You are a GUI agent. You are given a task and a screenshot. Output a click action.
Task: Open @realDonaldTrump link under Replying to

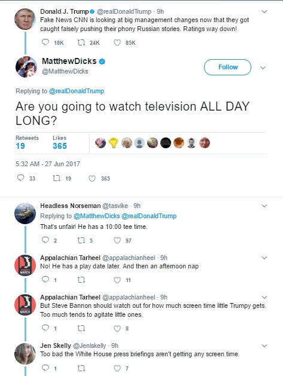(x=77, y=91)
